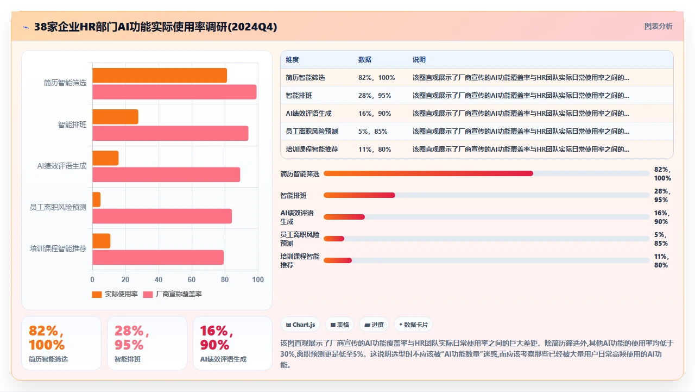Select the orange 实际使用率 bar for 智能排班
The height and width of the screenshot is (392, 695).
(x=115, y=117)
